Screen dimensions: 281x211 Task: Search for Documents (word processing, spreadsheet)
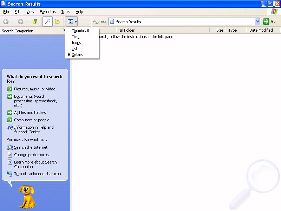pos(35,101)
